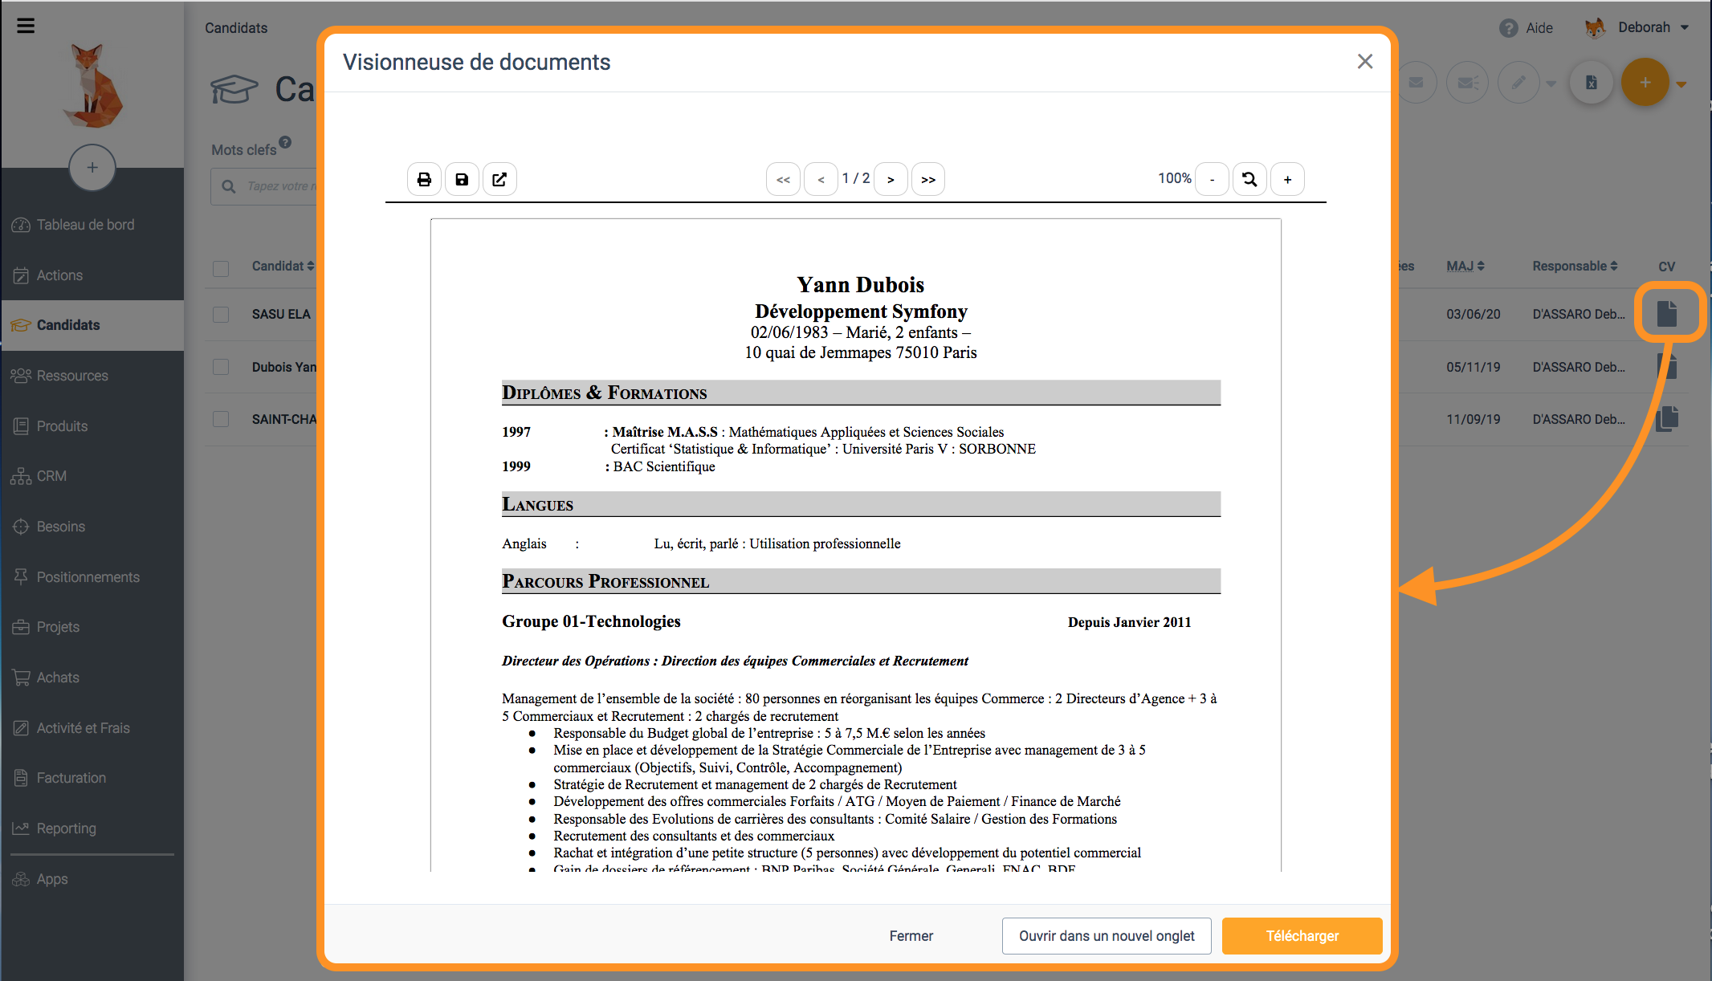Open CV documents icon for SAINT-CHA row
This screenshot has width=1712, height=981.
1667,418
